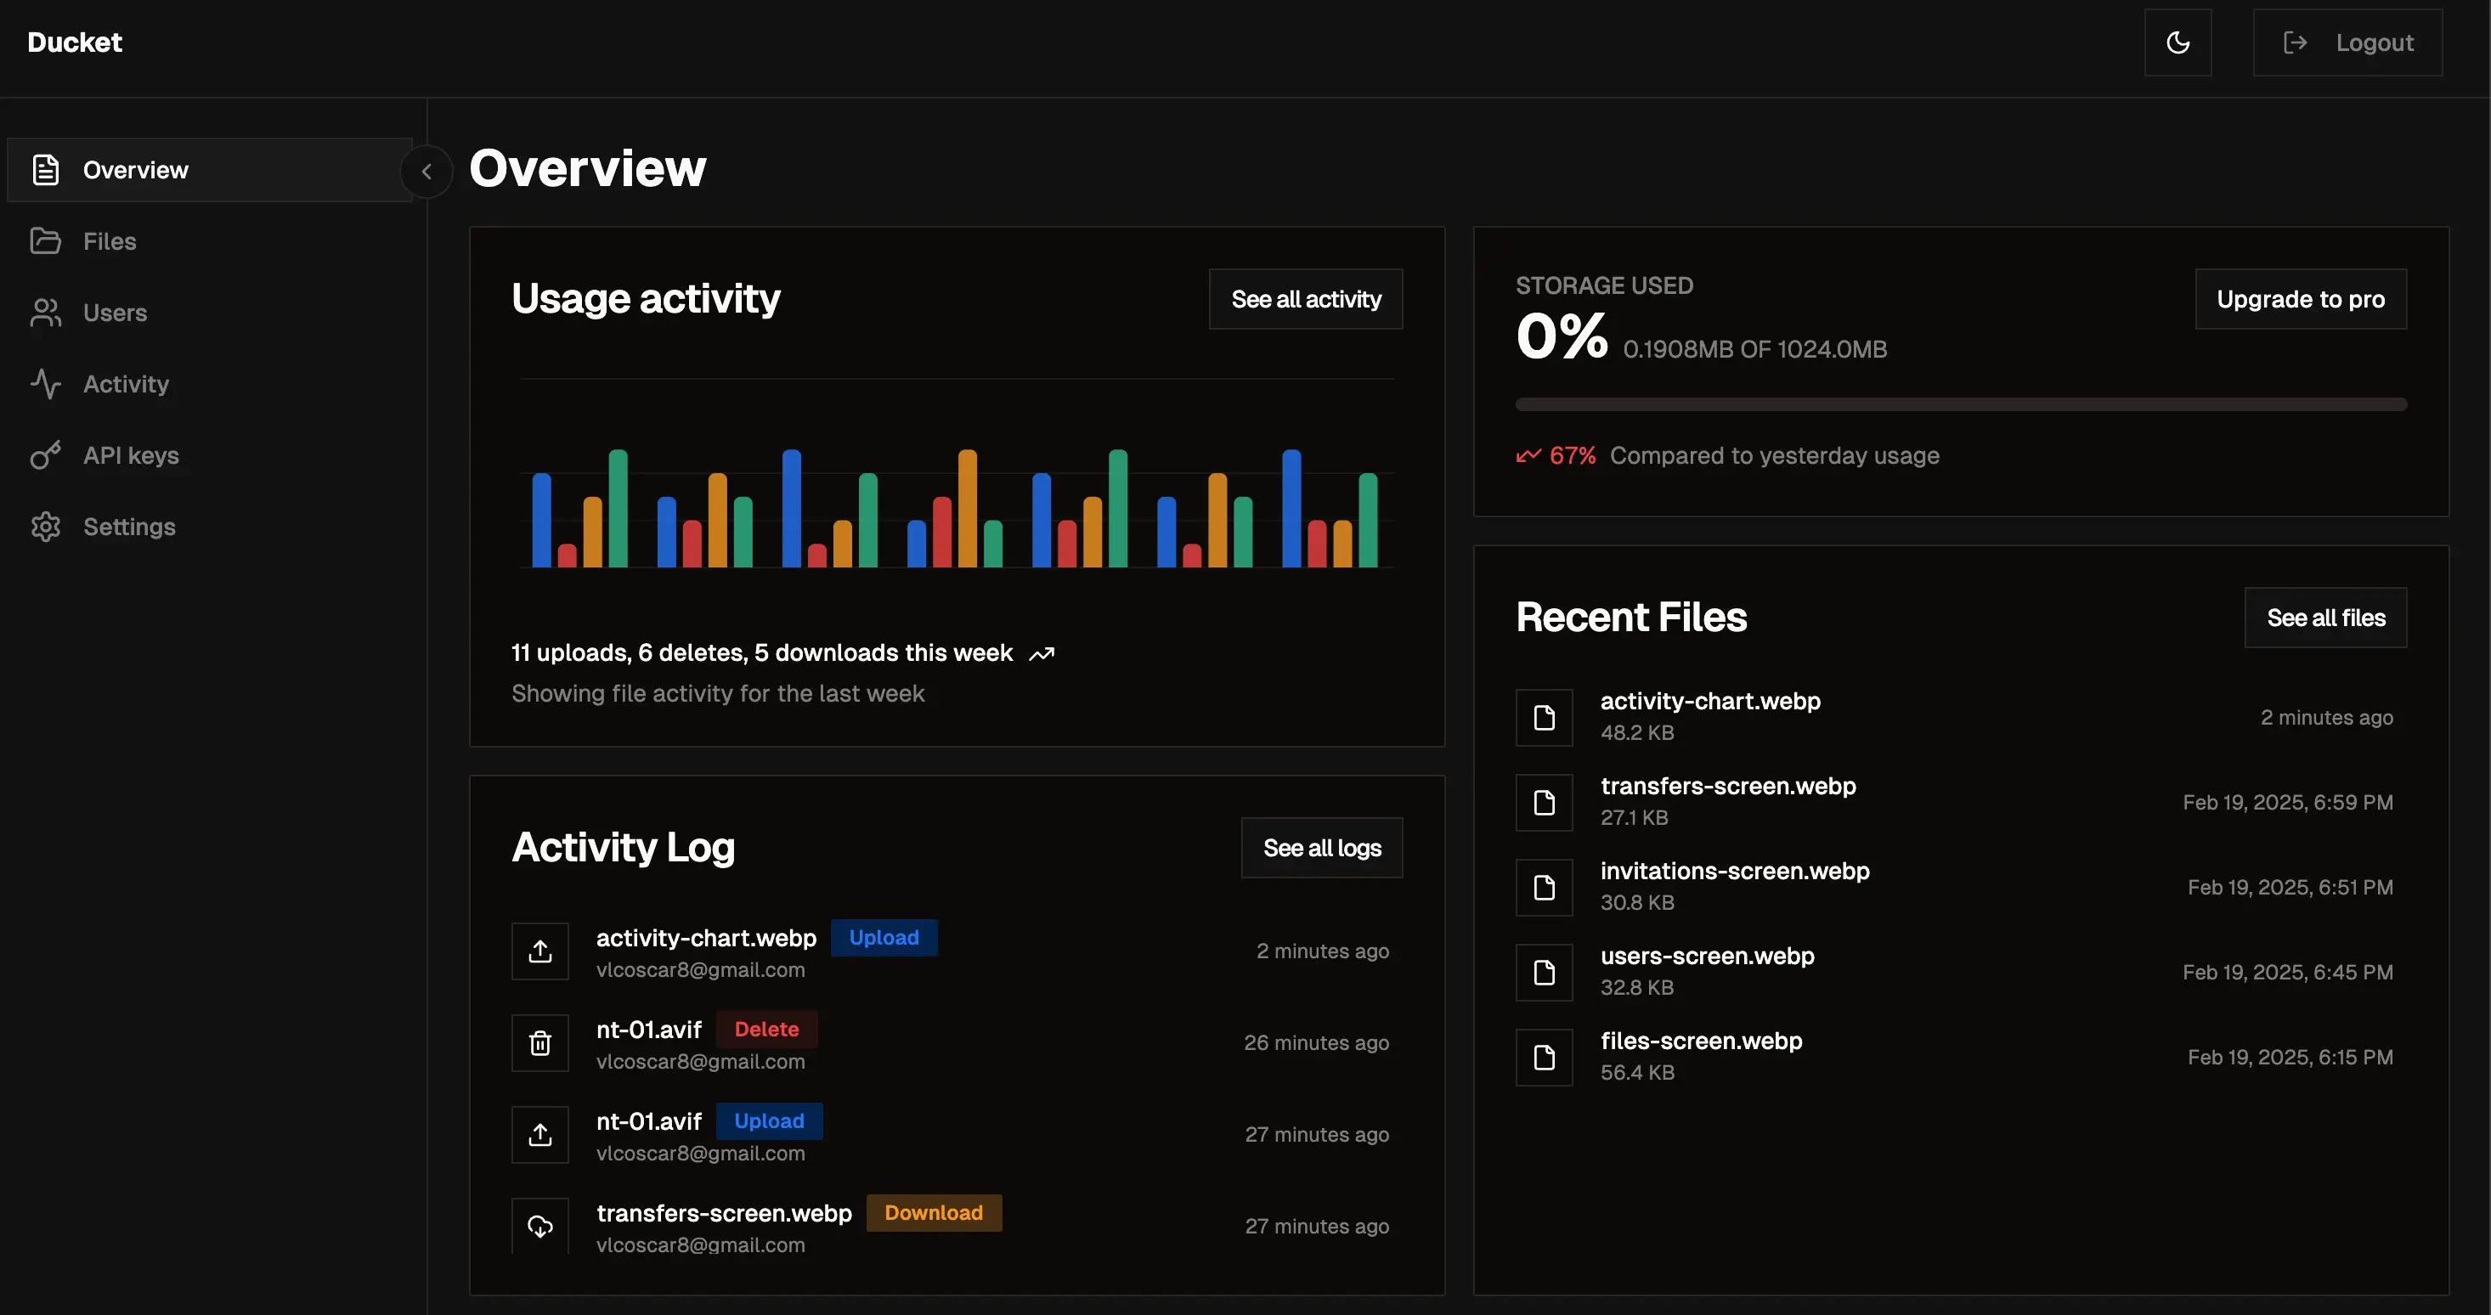Open the Users section in sidebar
This screenshot has width=2491, height=1315.
click(210, 313)
